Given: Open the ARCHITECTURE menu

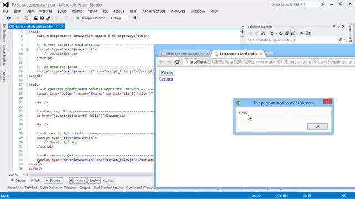Looking at the screenshot, I should click(154, 11).
